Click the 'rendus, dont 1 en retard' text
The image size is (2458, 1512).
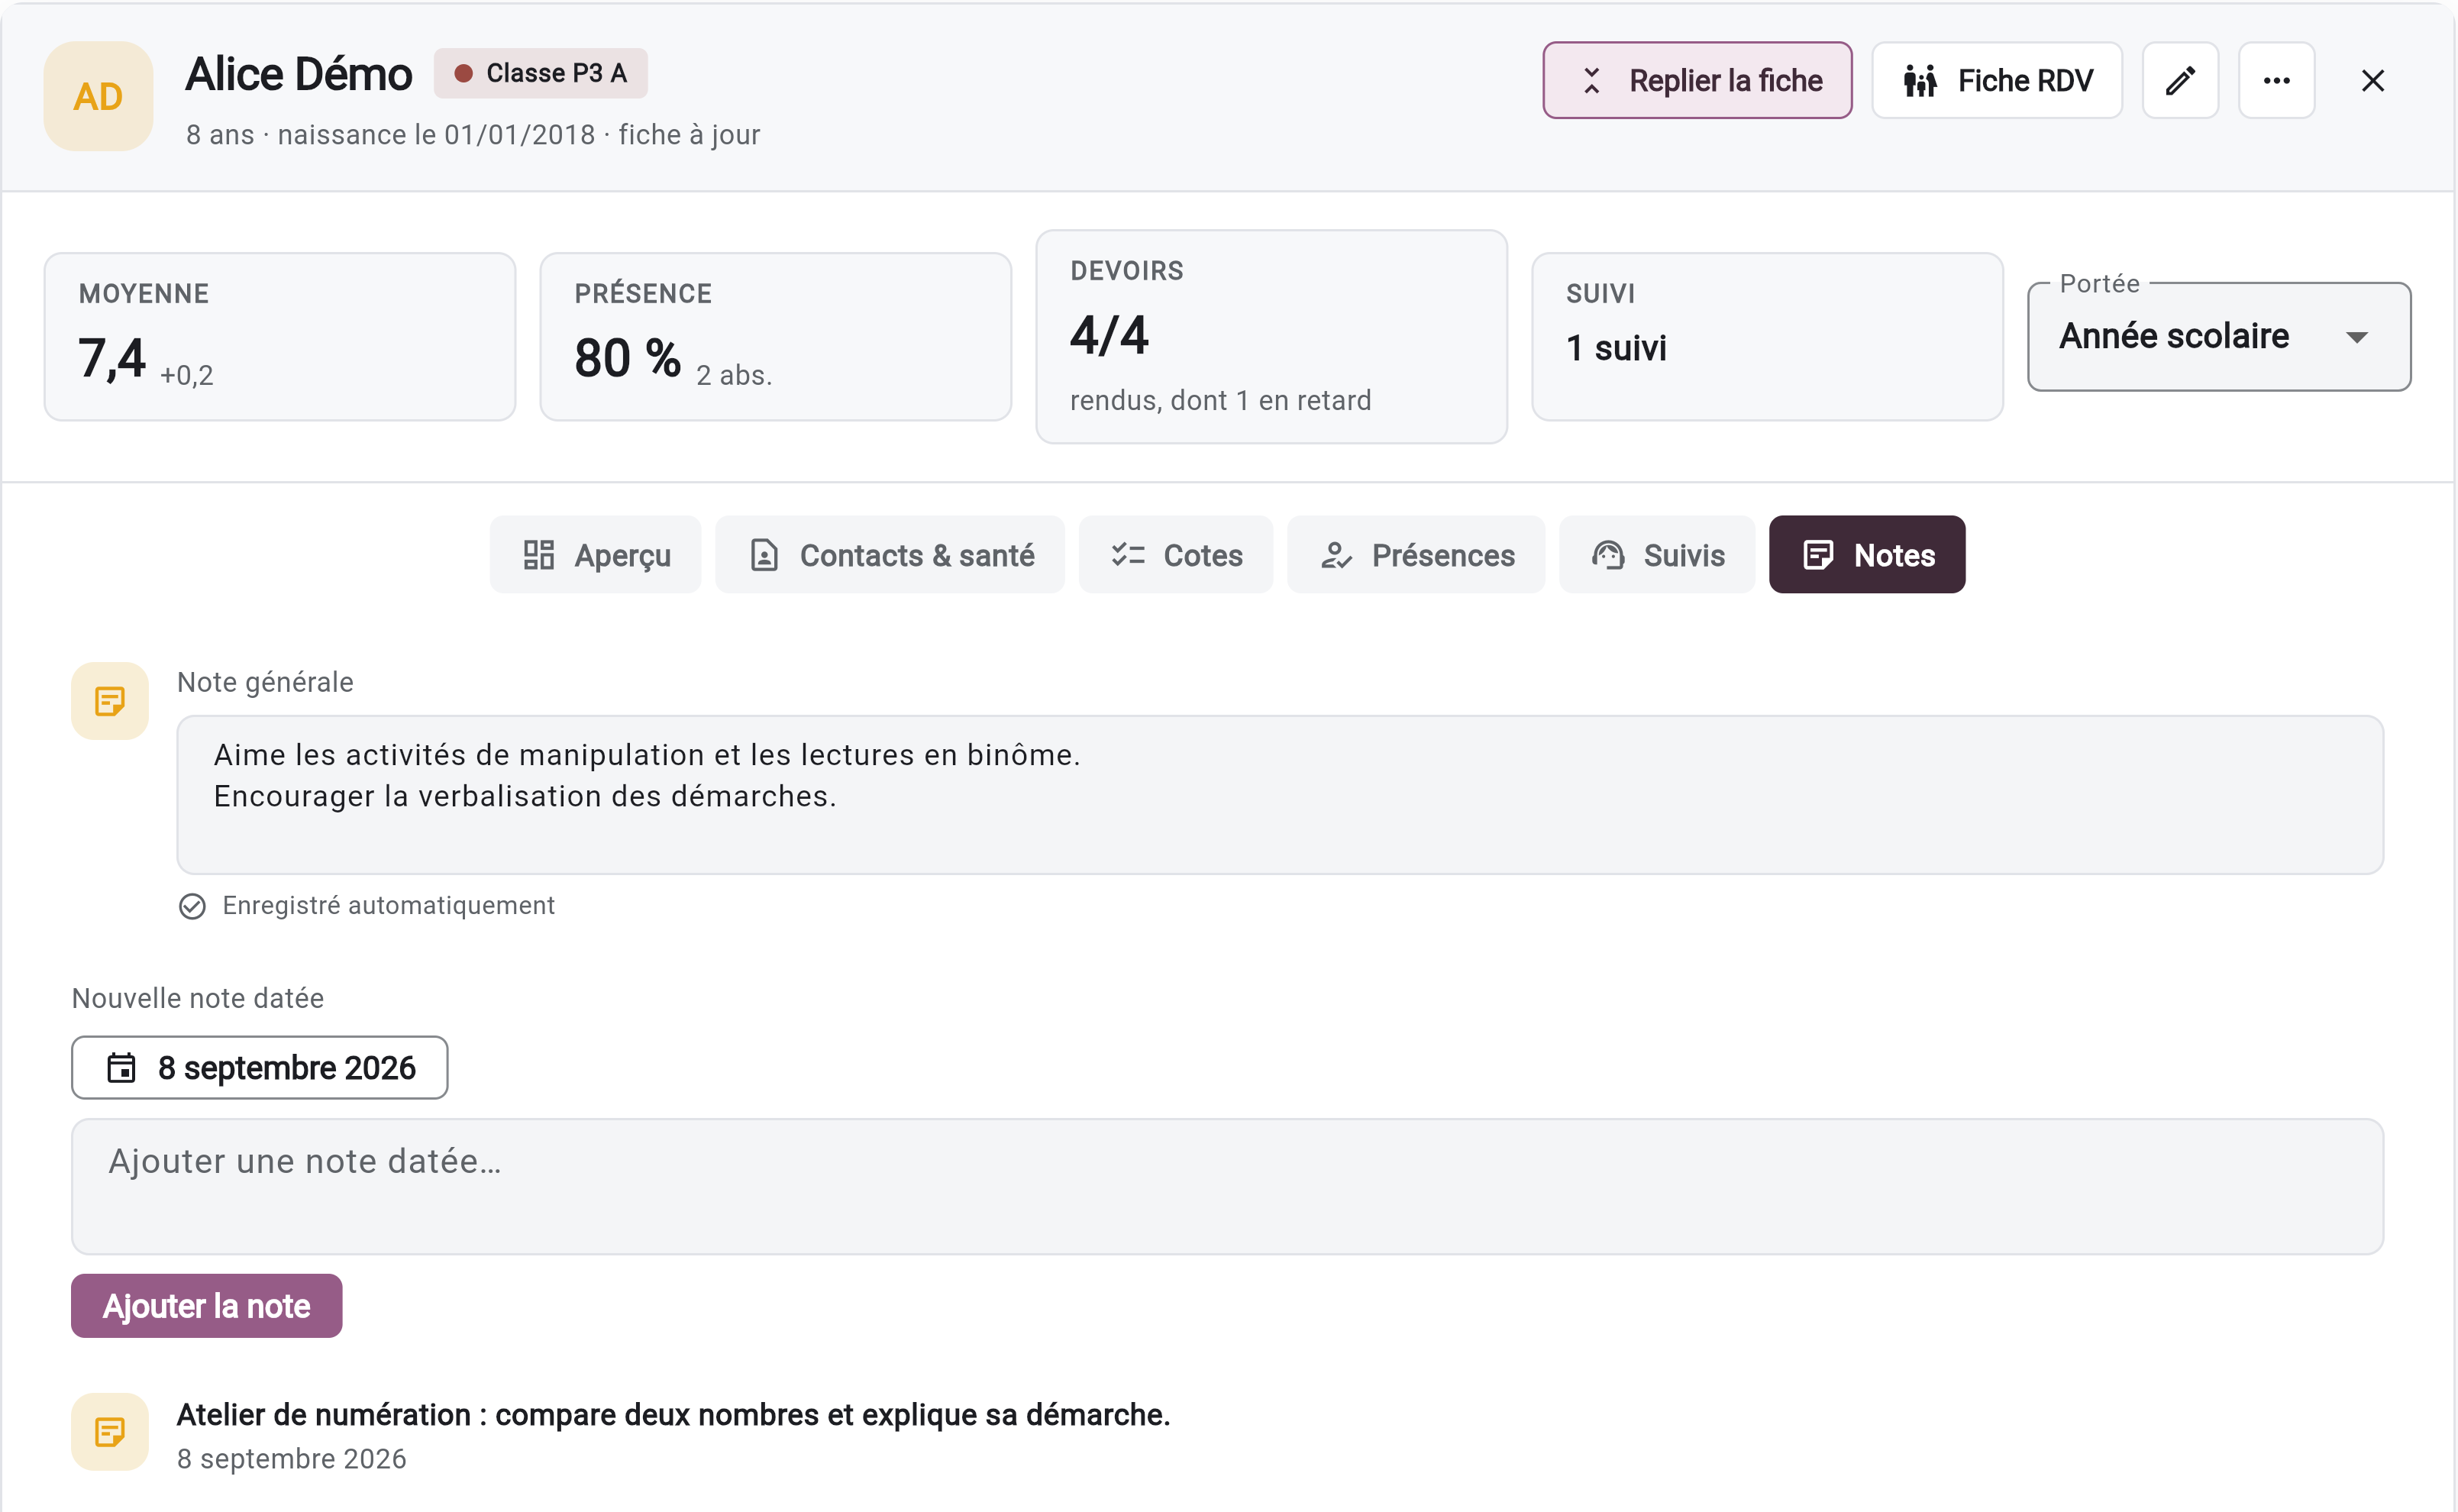tap(1220, 400)
